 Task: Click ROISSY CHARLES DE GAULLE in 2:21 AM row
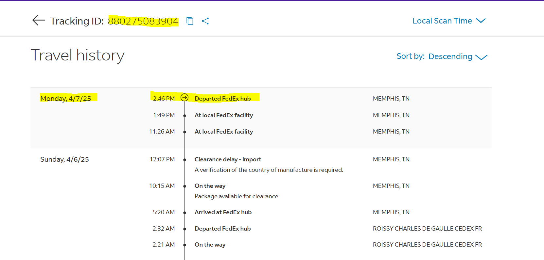(x=427, y=244)
